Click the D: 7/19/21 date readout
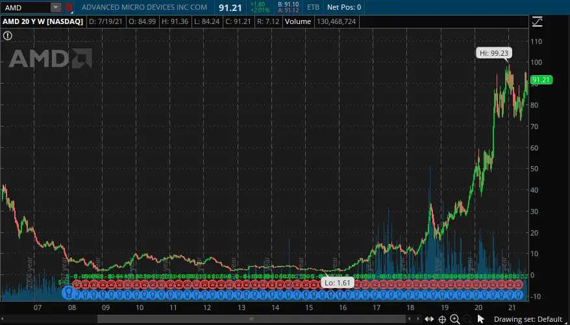This screenshot has width=570, height=325. (105, 21)
